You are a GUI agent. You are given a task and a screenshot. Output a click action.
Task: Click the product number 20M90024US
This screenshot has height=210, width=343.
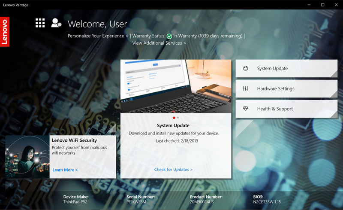click(x=202, y=202)
